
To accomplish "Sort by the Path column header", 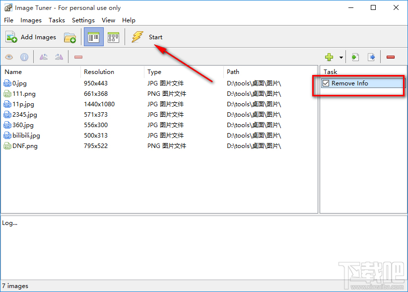I will (271, 72).
